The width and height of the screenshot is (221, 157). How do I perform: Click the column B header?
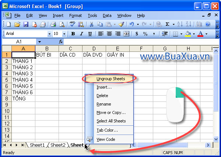point(47,49)
